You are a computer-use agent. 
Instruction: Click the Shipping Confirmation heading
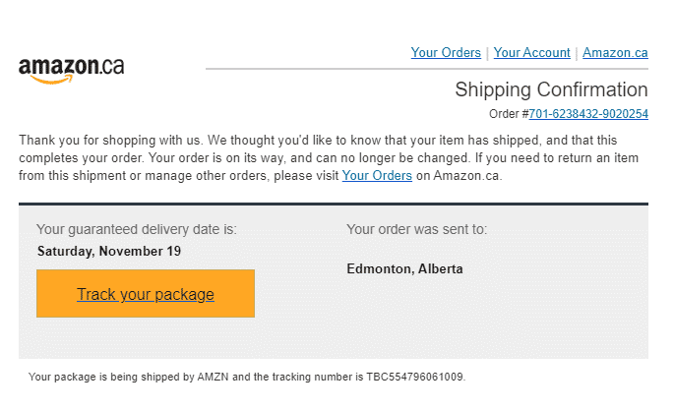coord(551,89)
